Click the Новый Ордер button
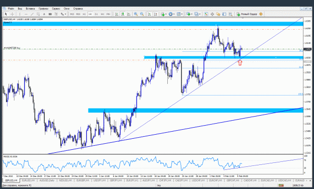The image size is (314, 189). coord(247,14)
